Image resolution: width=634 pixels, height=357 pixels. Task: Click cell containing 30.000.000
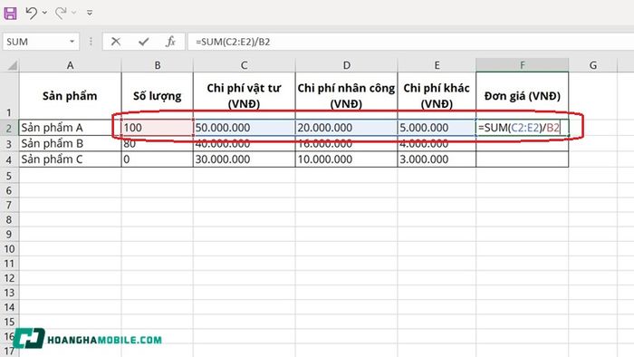tap(245, 159)
